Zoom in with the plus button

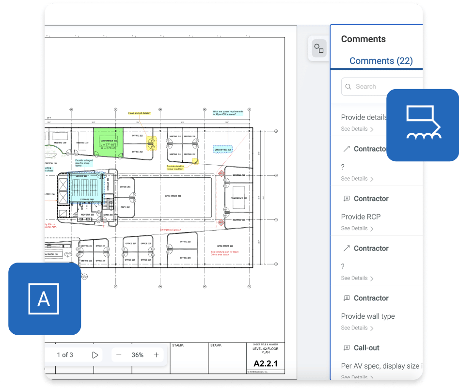point(156,355)
